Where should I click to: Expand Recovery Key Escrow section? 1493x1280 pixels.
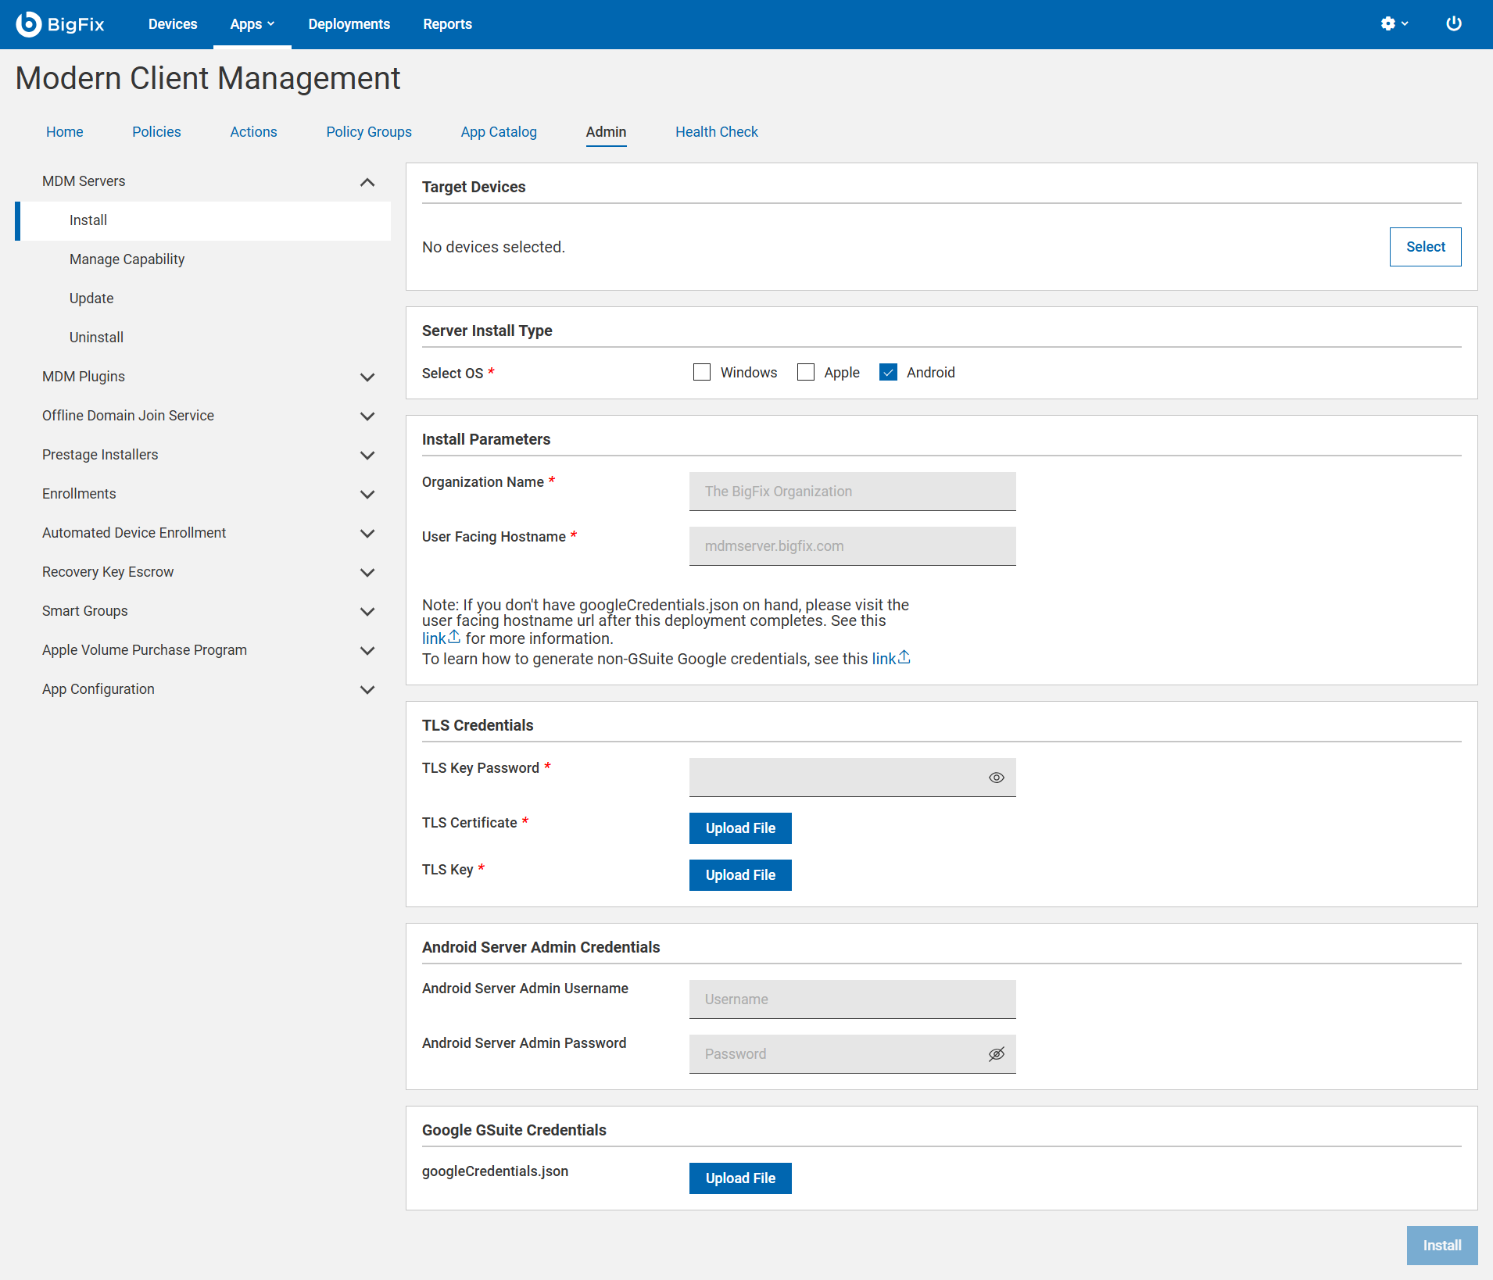coord(367,572)
